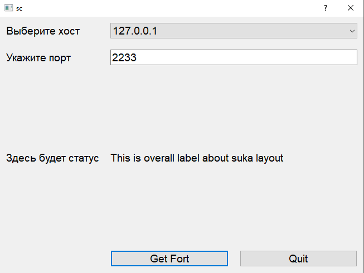Click the window title text "sc"
The image size is (364, 273).
(19, 8)
